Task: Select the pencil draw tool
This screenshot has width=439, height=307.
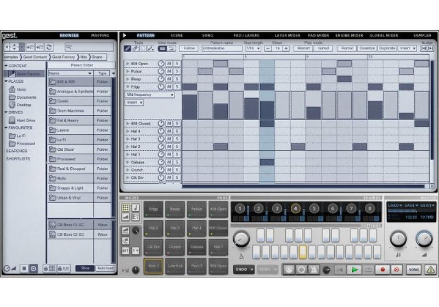Action: point(128,48)
